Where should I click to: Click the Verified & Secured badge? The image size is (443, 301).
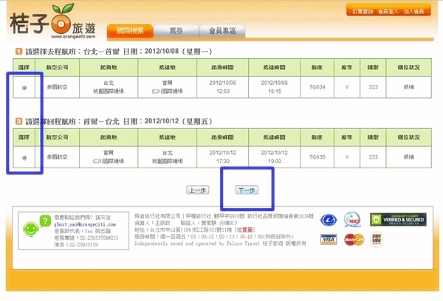click(x=398, y=219)
